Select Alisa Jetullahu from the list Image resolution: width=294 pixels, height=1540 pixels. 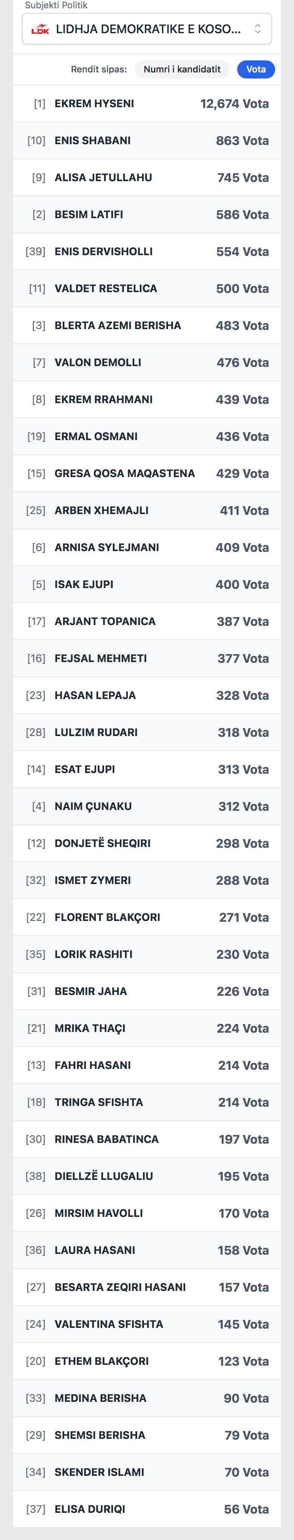pos(147,178)
